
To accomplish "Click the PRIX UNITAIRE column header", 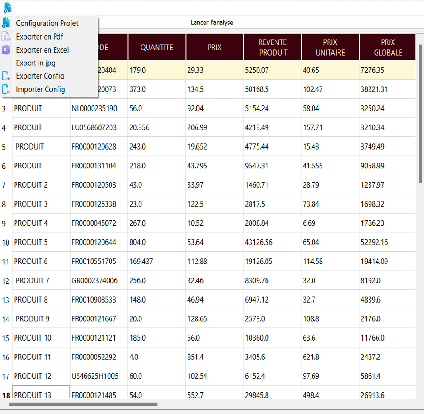I will coord(330,47).
